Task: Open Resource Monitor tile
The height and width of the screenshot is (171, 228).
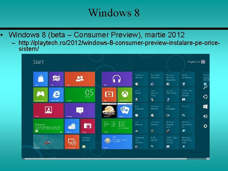Action: pyautogui.click(x=156, y=111)
